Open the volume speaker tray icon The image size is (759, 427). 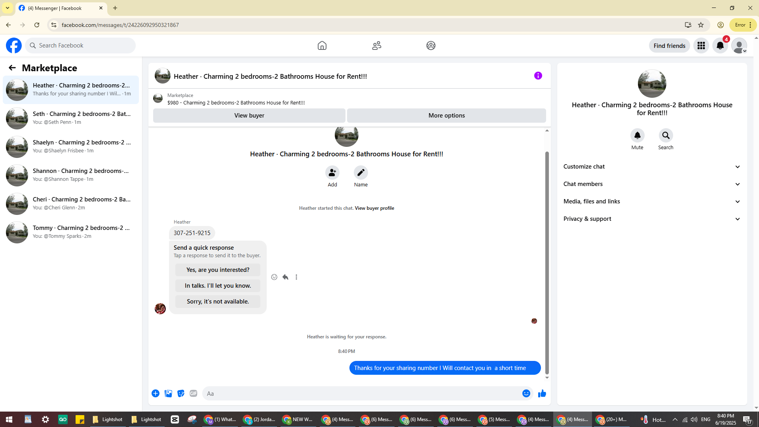(x=694, y=419)
